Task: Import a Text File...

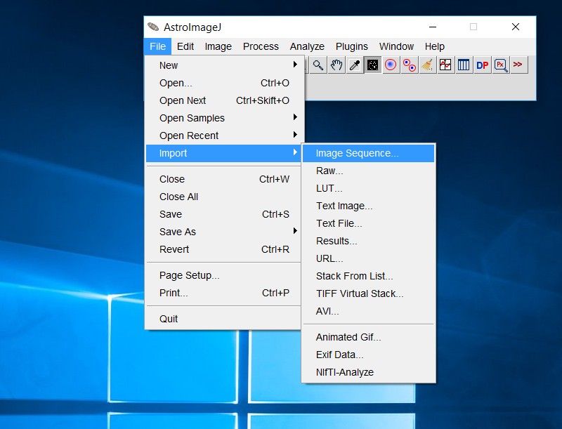Action: click(x=368, y=223)
